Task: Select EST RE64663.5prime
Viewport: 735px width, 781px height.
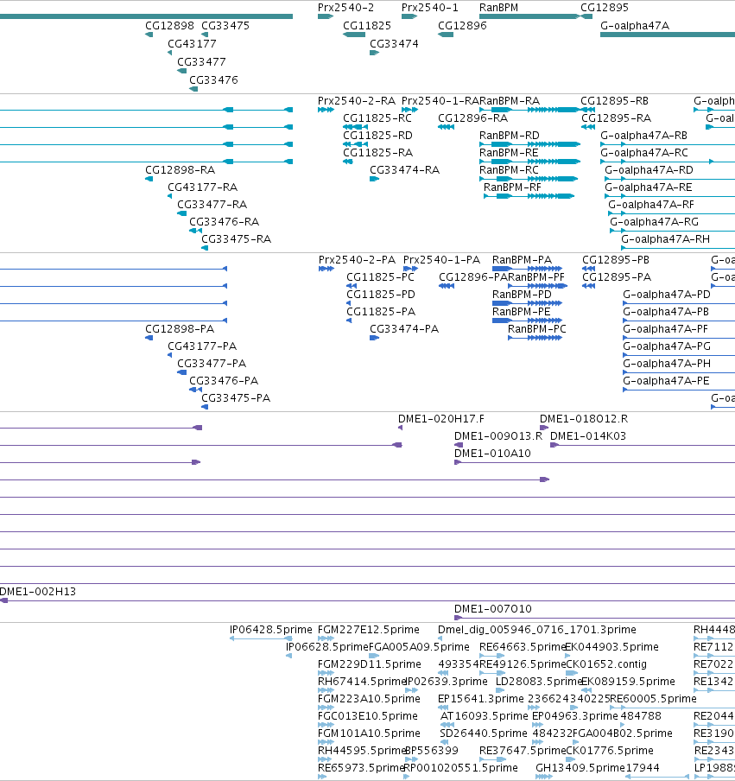Action: [523, 647]
